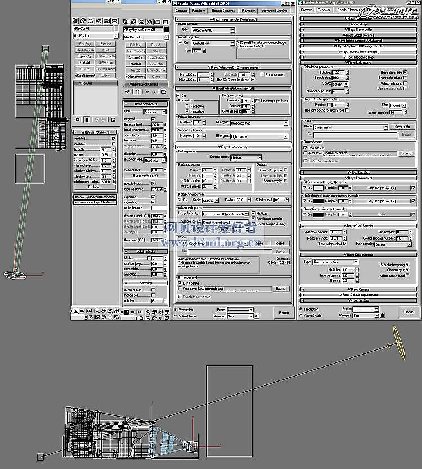This screenshot has width=422, height=469.
Task: Select Zoom magnifier icon below camera panel
Action: [x=148, y=312]
